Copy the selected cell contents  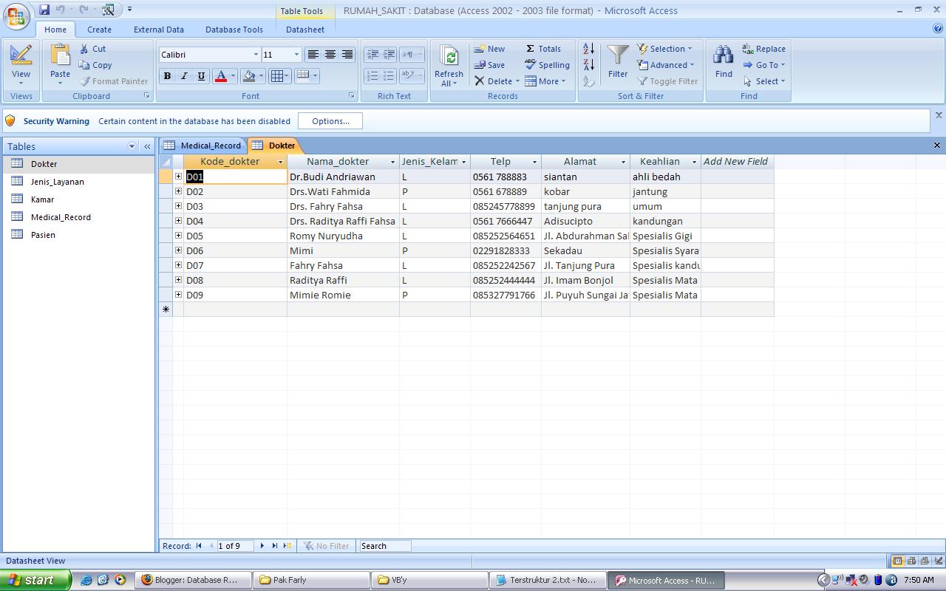tap(95, 65)
